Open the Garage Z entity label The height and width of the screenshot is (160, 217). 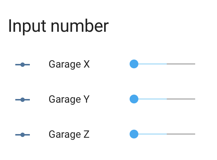69,134
